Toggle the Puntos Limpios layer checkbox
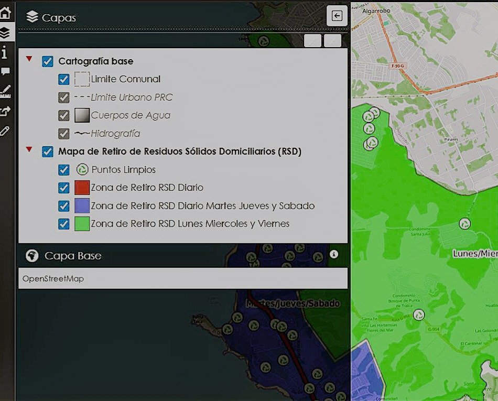The image size is (498, 401). point(64,170)
